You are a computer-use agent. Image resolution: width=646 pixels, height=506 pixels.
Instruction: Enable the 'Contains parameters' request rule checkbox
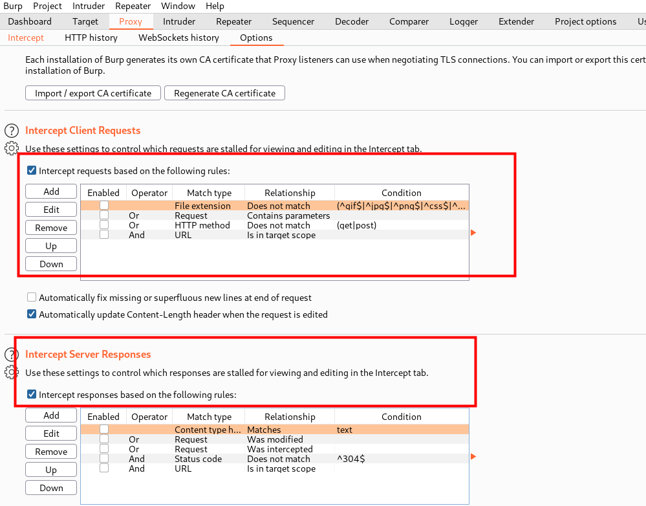[104, 215]
